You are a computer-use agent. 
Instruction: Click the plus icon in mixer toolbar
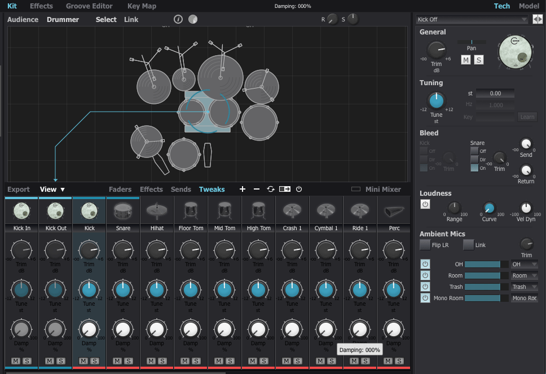tap(243, 190)
